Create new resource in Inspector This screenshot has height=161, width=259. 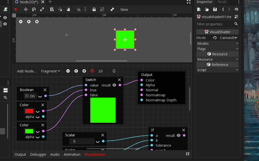pos(199,9)
